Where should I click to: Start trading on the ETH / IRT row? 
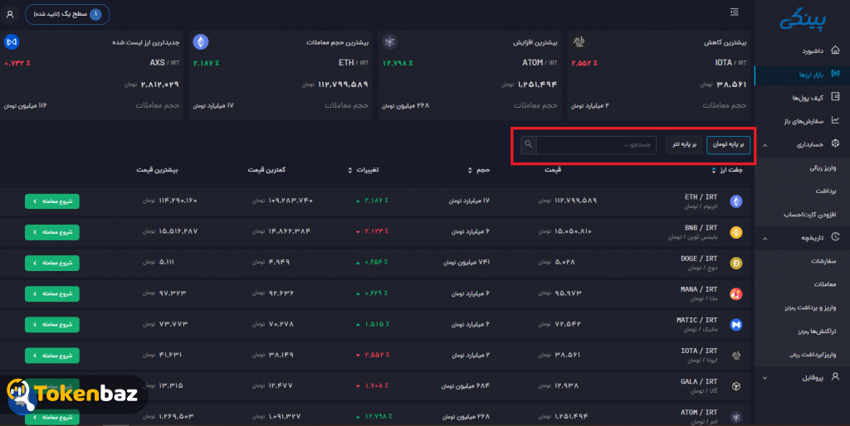tap(52, 201)
